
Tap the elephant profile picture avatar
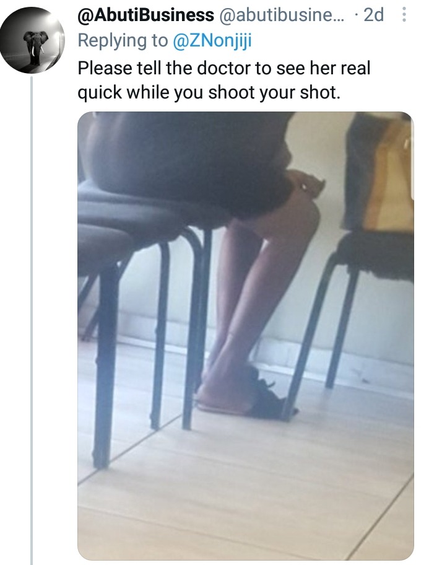[32, 40]
